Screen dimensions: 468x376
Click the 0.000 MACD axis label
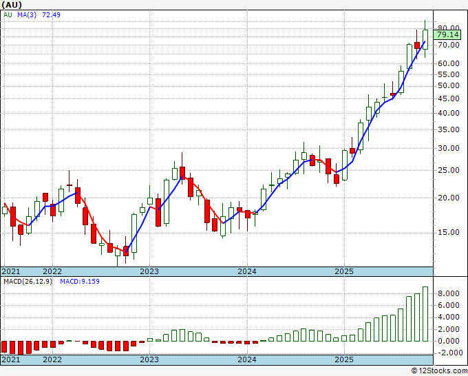point(448,341)
